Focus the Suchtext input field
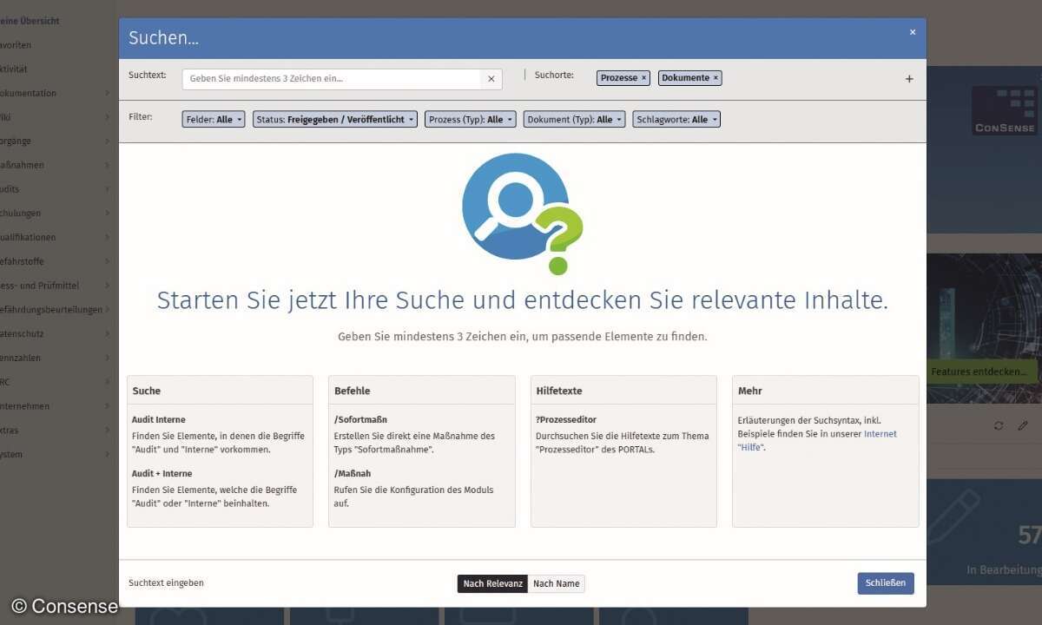 coord(331,79)
